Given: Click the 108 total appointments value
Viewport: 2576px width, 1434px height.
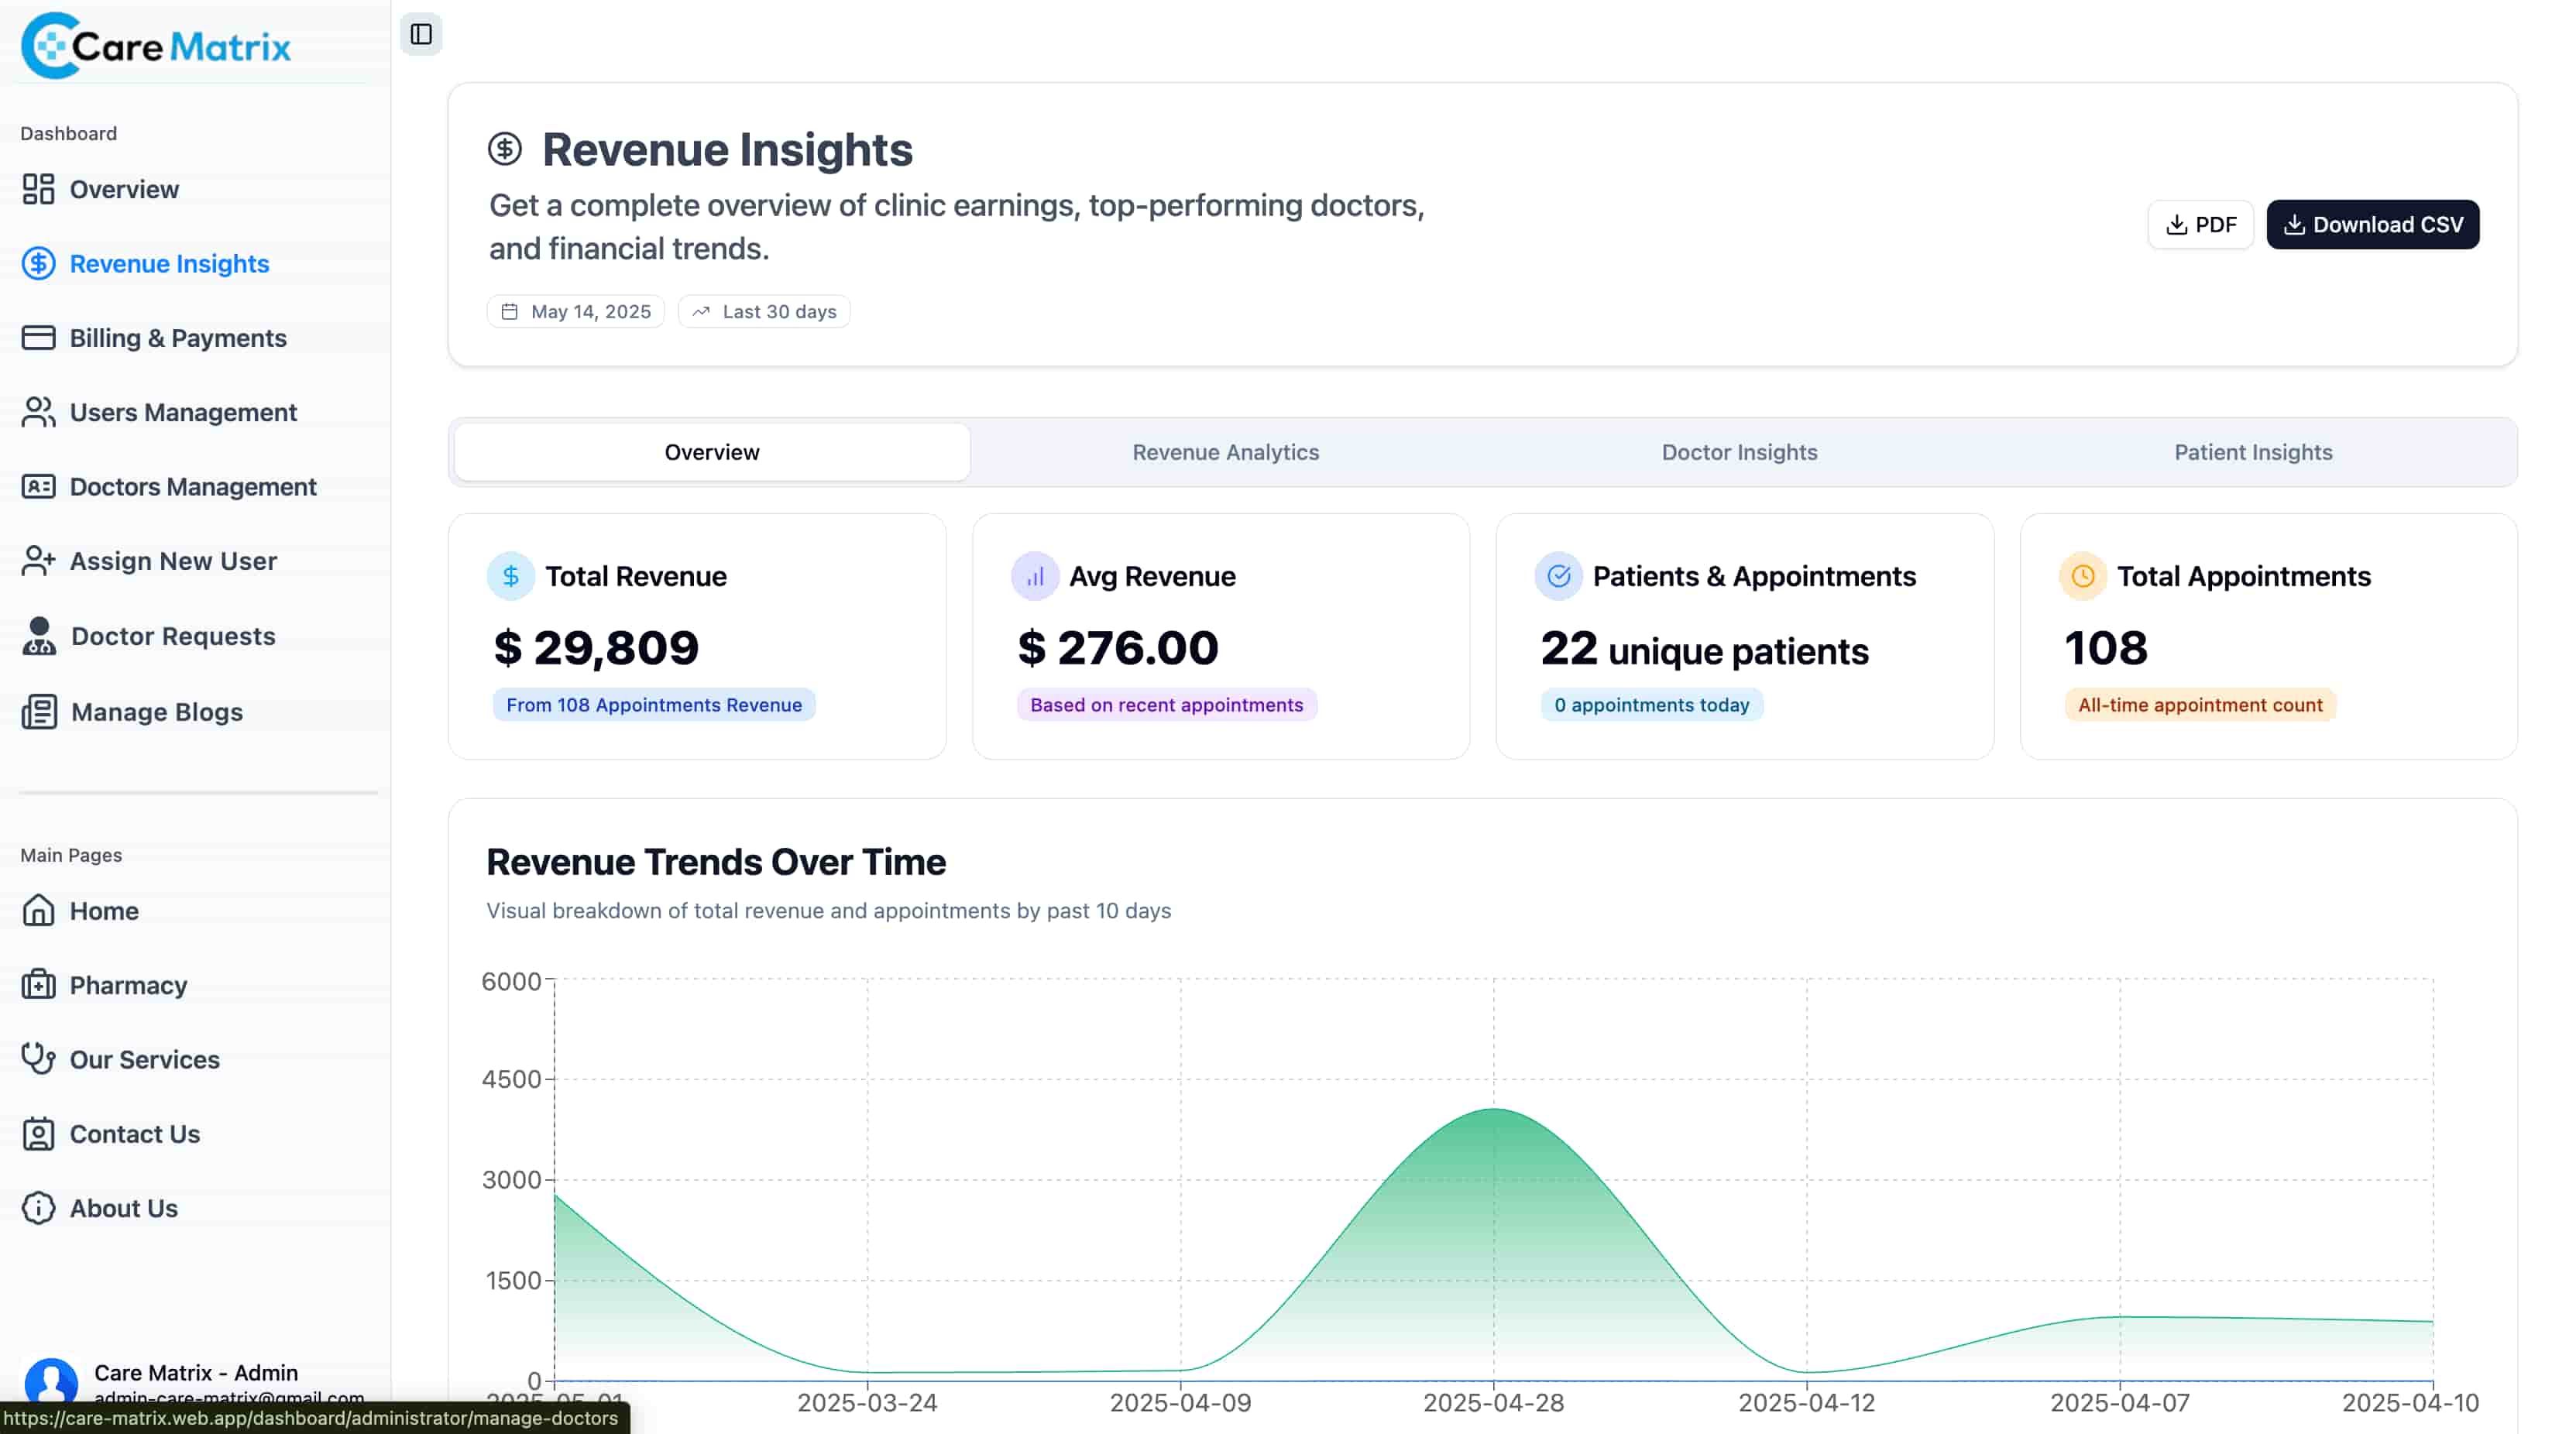Looking at the screenshot, I should pos(2105,647).
